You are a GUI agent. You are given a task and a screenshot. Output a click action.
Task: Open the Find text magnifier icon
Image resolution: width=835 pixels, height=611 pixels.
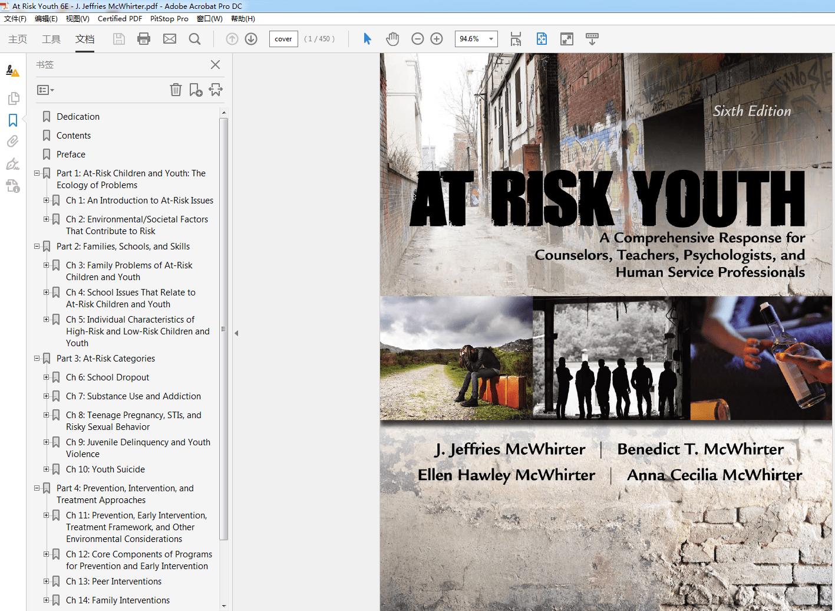pyautogui.click(x=194, y=39)
